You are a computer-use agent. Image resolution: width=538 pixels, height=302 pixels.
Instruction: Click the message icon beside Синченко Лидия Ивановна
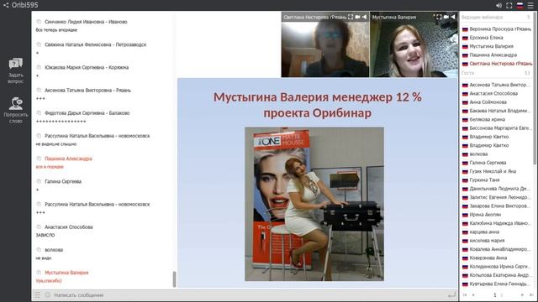[x=39, y=22]
